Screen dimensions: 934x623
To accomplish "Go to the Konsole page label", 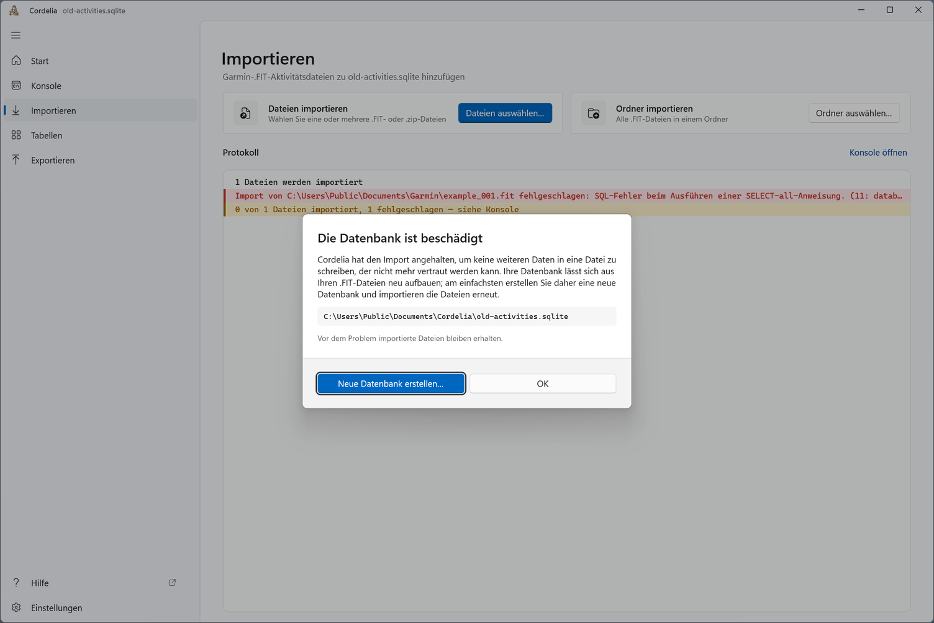I will coord(46,86).
